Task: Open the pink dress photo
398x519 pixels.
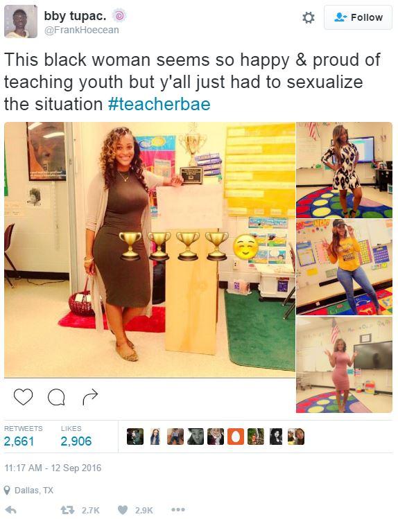Action: pos(344,364)
